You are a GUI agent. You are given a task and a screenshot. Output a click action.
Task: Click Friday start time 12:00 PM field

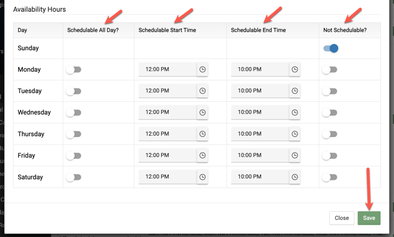(x=168, y=156)
